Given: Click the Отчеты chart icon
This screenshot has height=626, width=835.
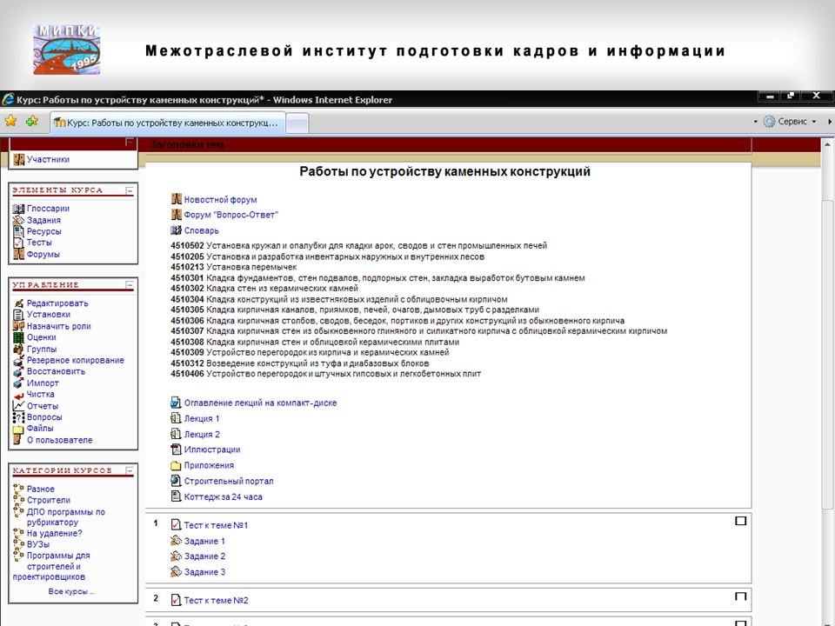Looking at the screenshot, I should coord(18,406).
